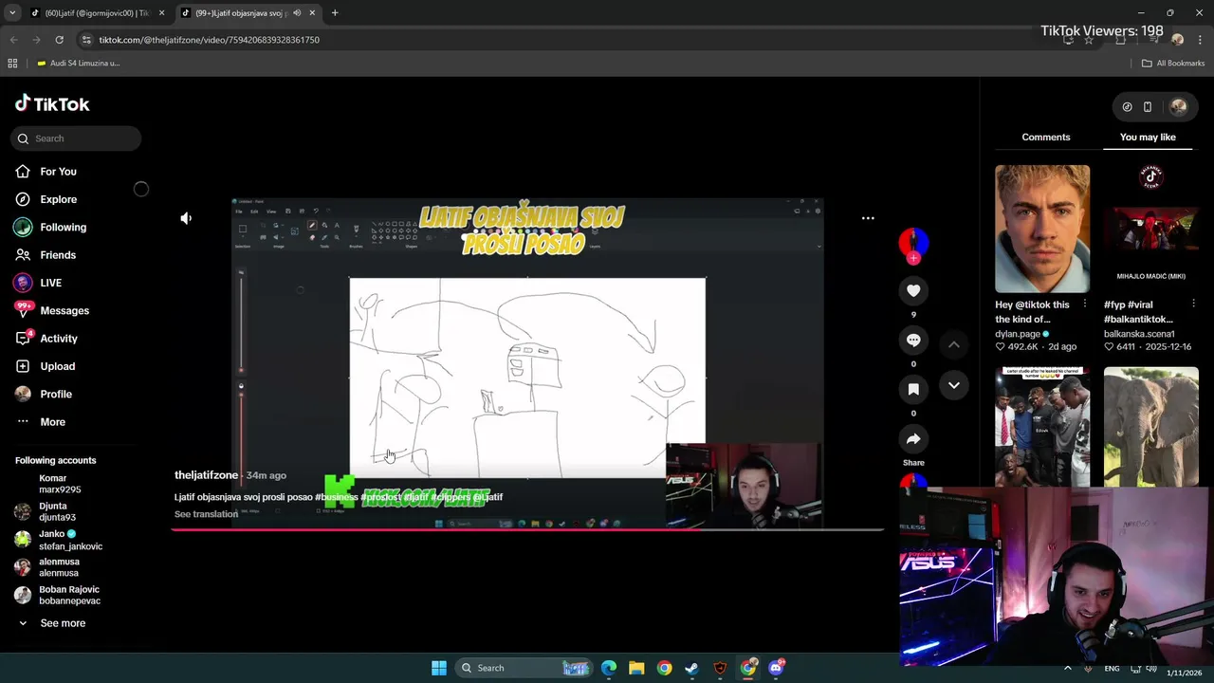The height and width of the screenshot is (683, 1214).
Task: Open the Activity notifications
Action: 58,339
